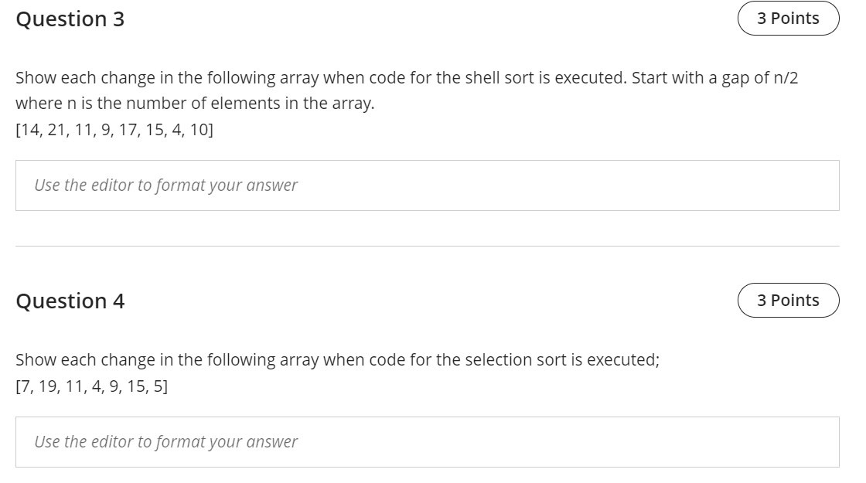Click the Question 4 heading

[x=70, y=301]
